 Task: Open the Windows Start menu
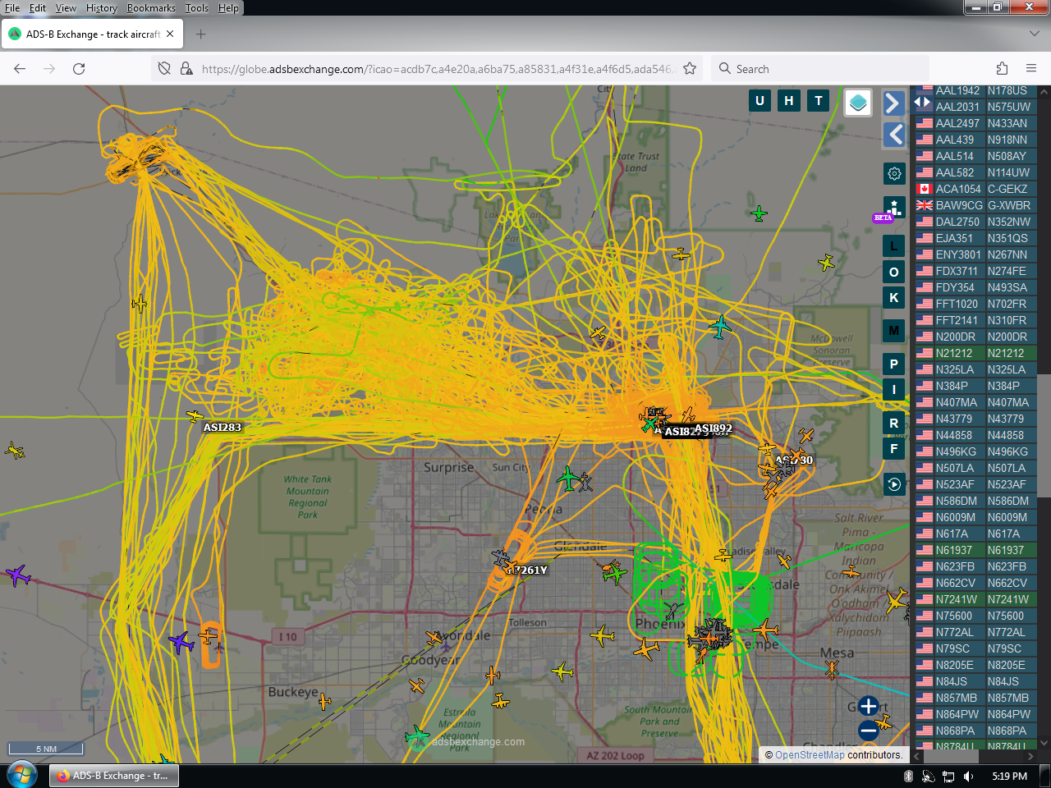tap(21, 775)
